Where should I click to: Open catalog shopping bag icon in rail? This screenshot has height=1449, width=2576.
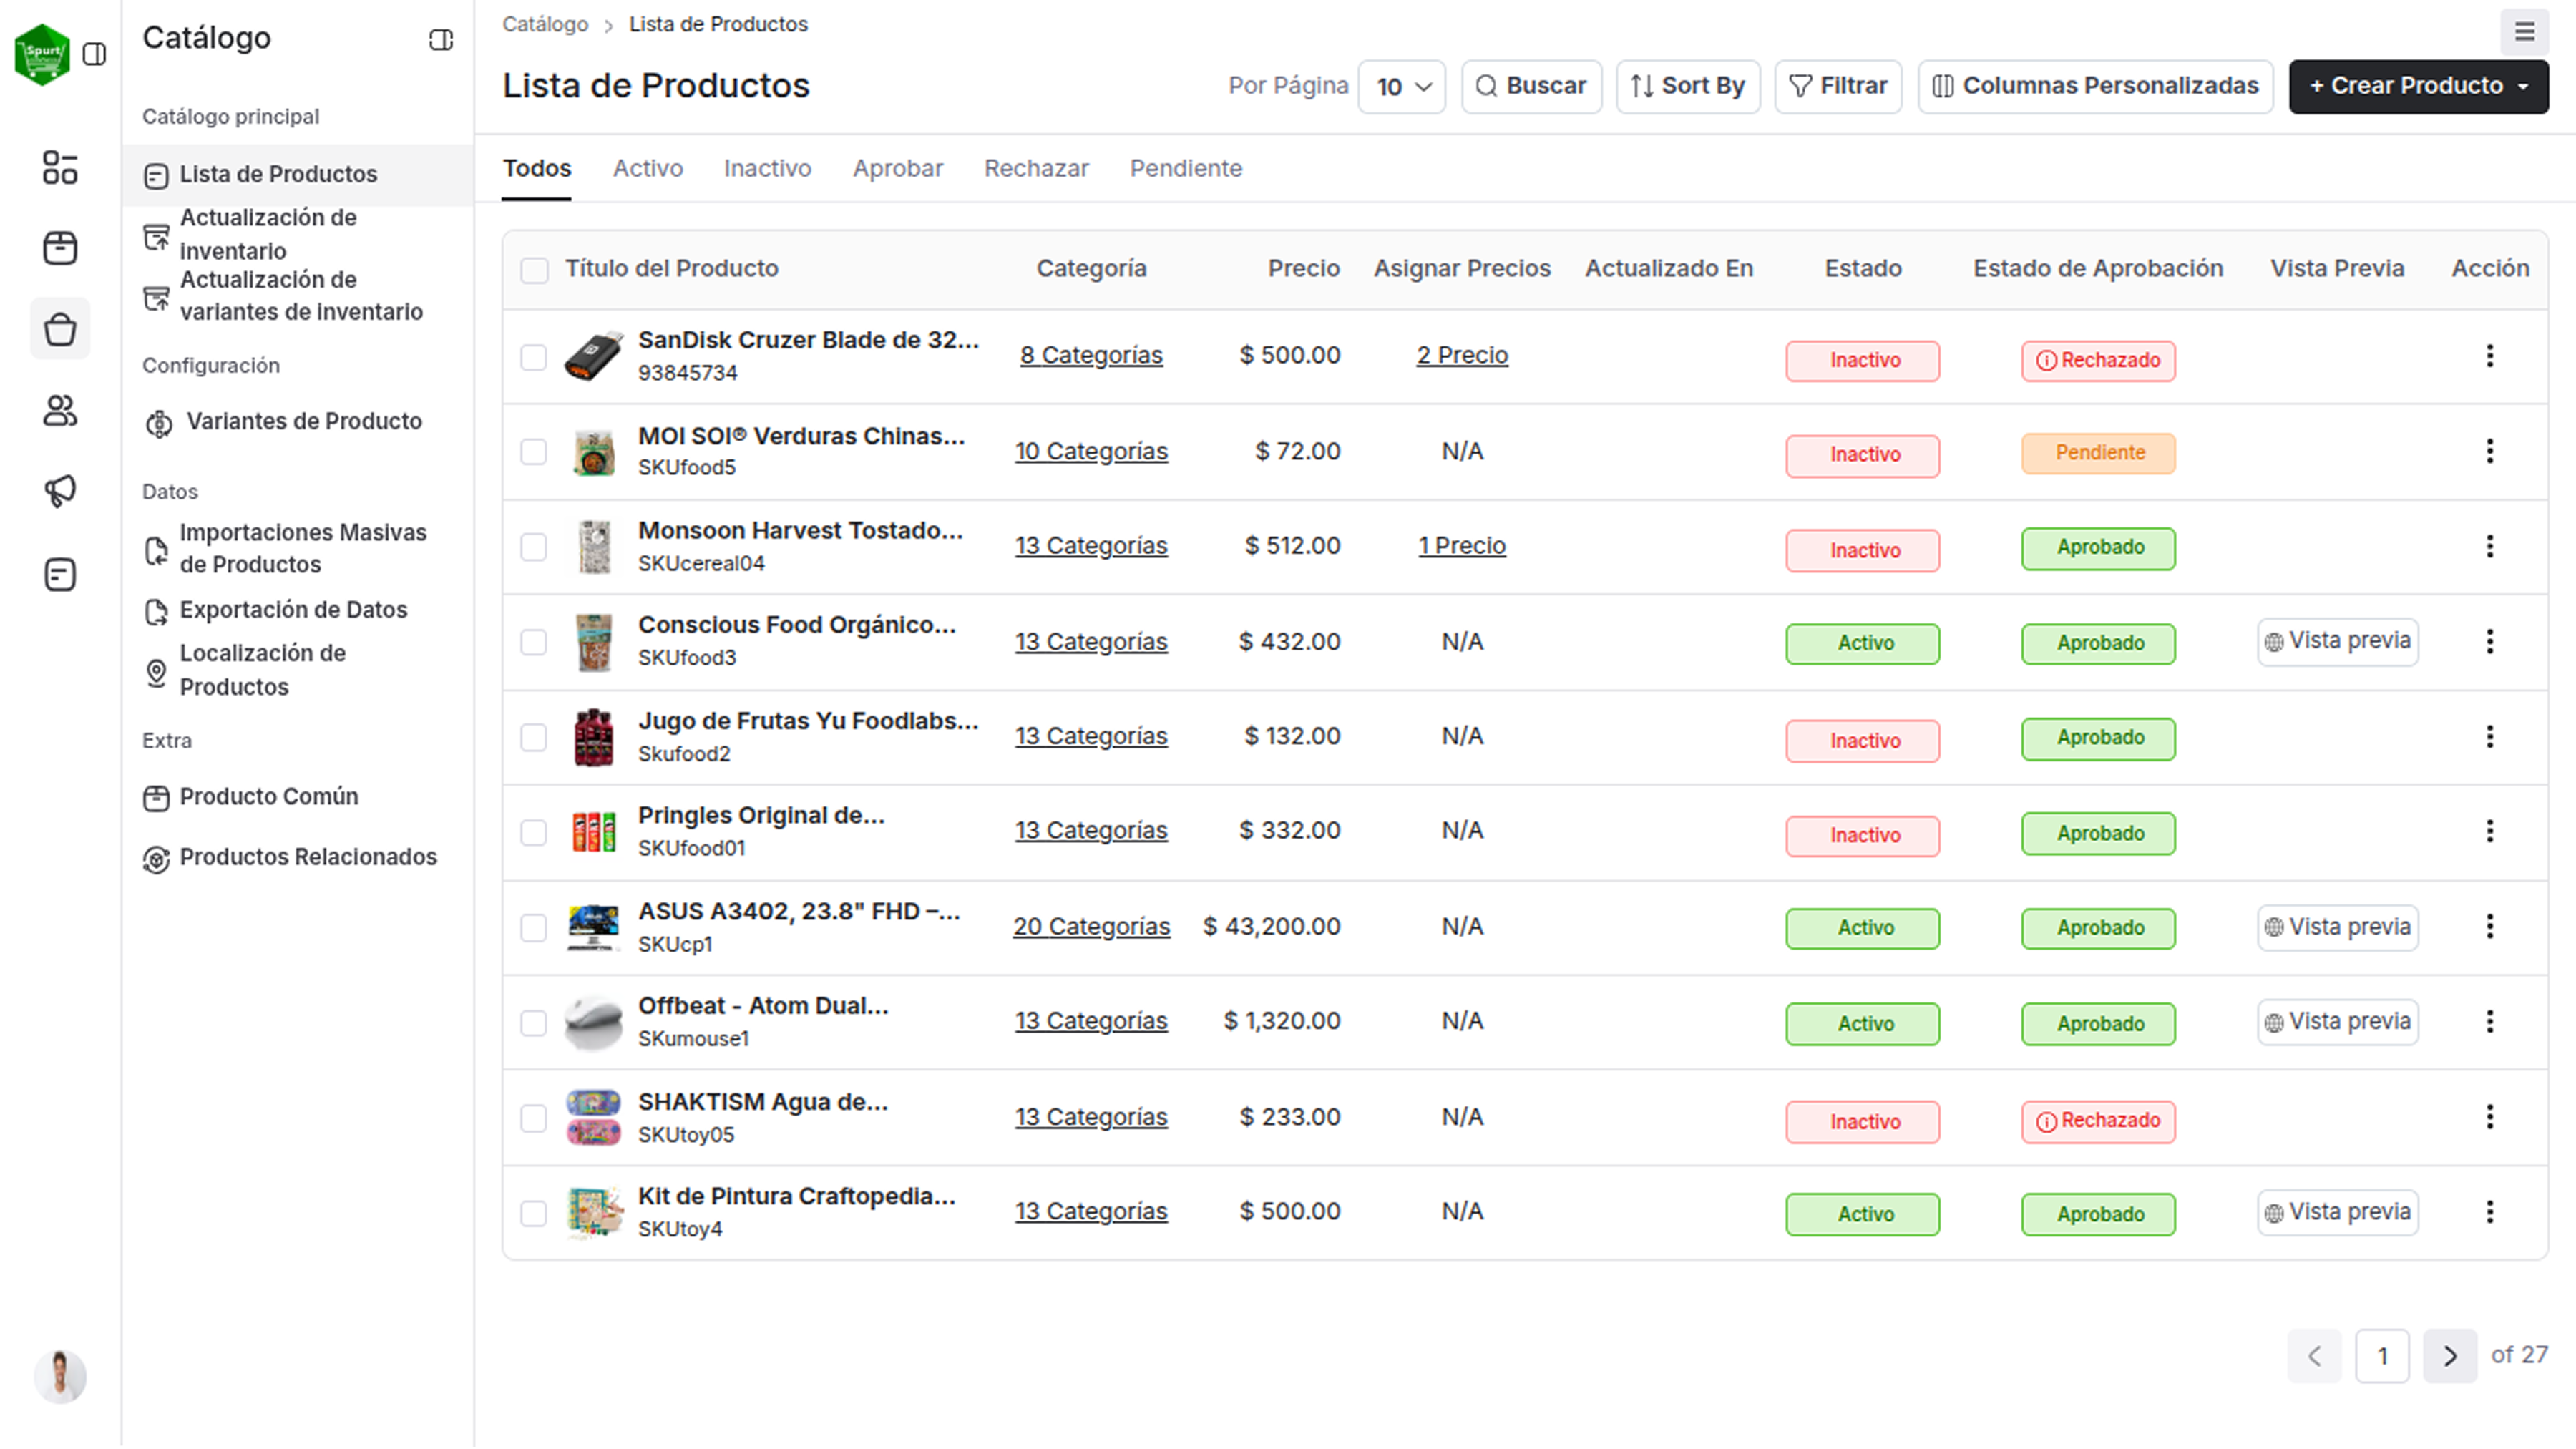coord(60,329)
